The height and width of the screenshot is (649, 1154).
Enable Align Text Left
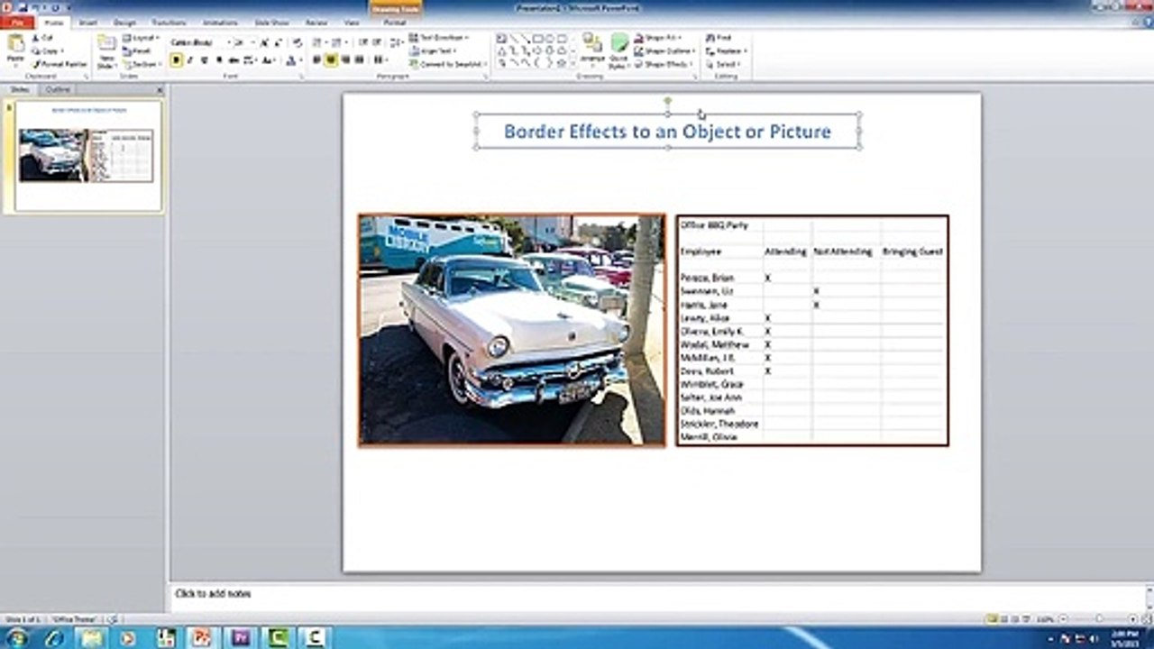pos(317,60)
